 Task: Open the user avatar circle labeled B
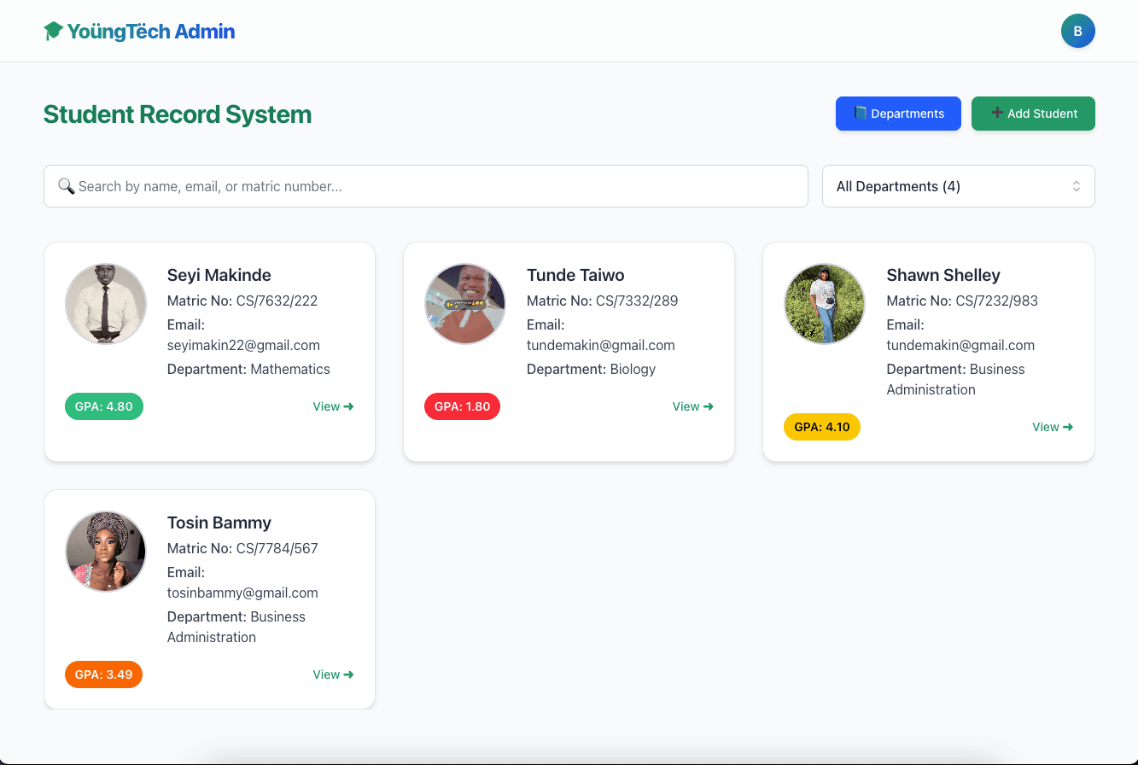click(x=1077, y=30)
